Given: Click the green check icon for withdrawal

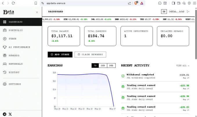Looking at the screenshot, I should pyautogui.click(x=123, y=76).
